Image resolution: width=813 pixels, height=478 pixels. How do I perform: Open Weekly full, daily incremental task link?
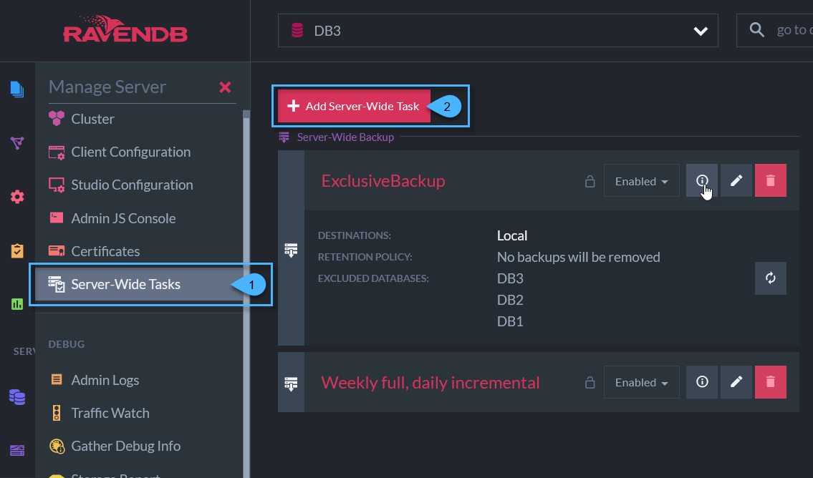(430, 383)
